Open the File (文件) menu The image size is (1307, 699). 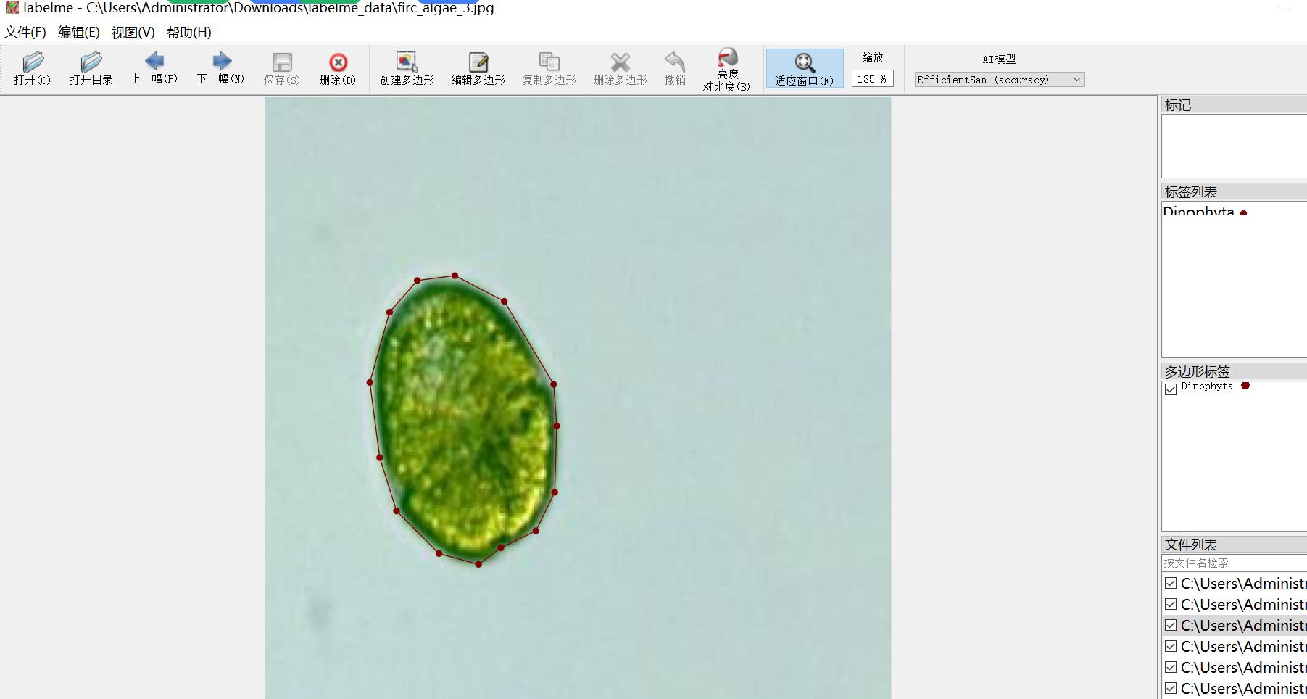tap(25, 32)
